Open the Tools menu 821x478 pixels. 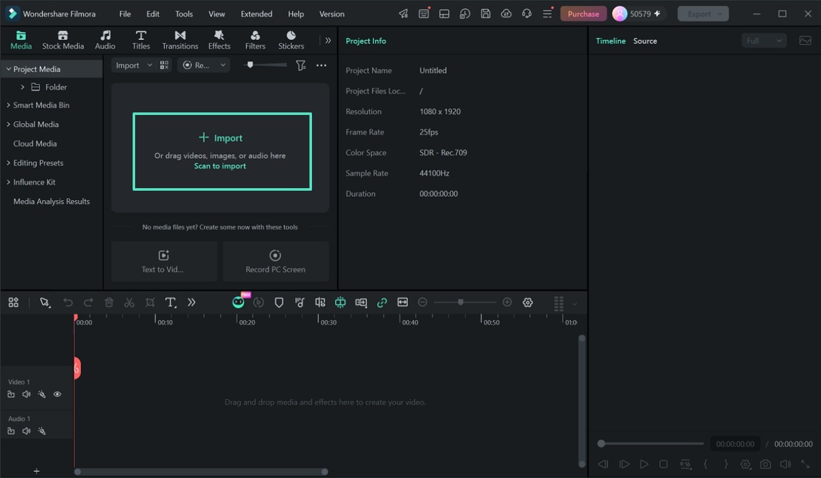coord(184,14)
